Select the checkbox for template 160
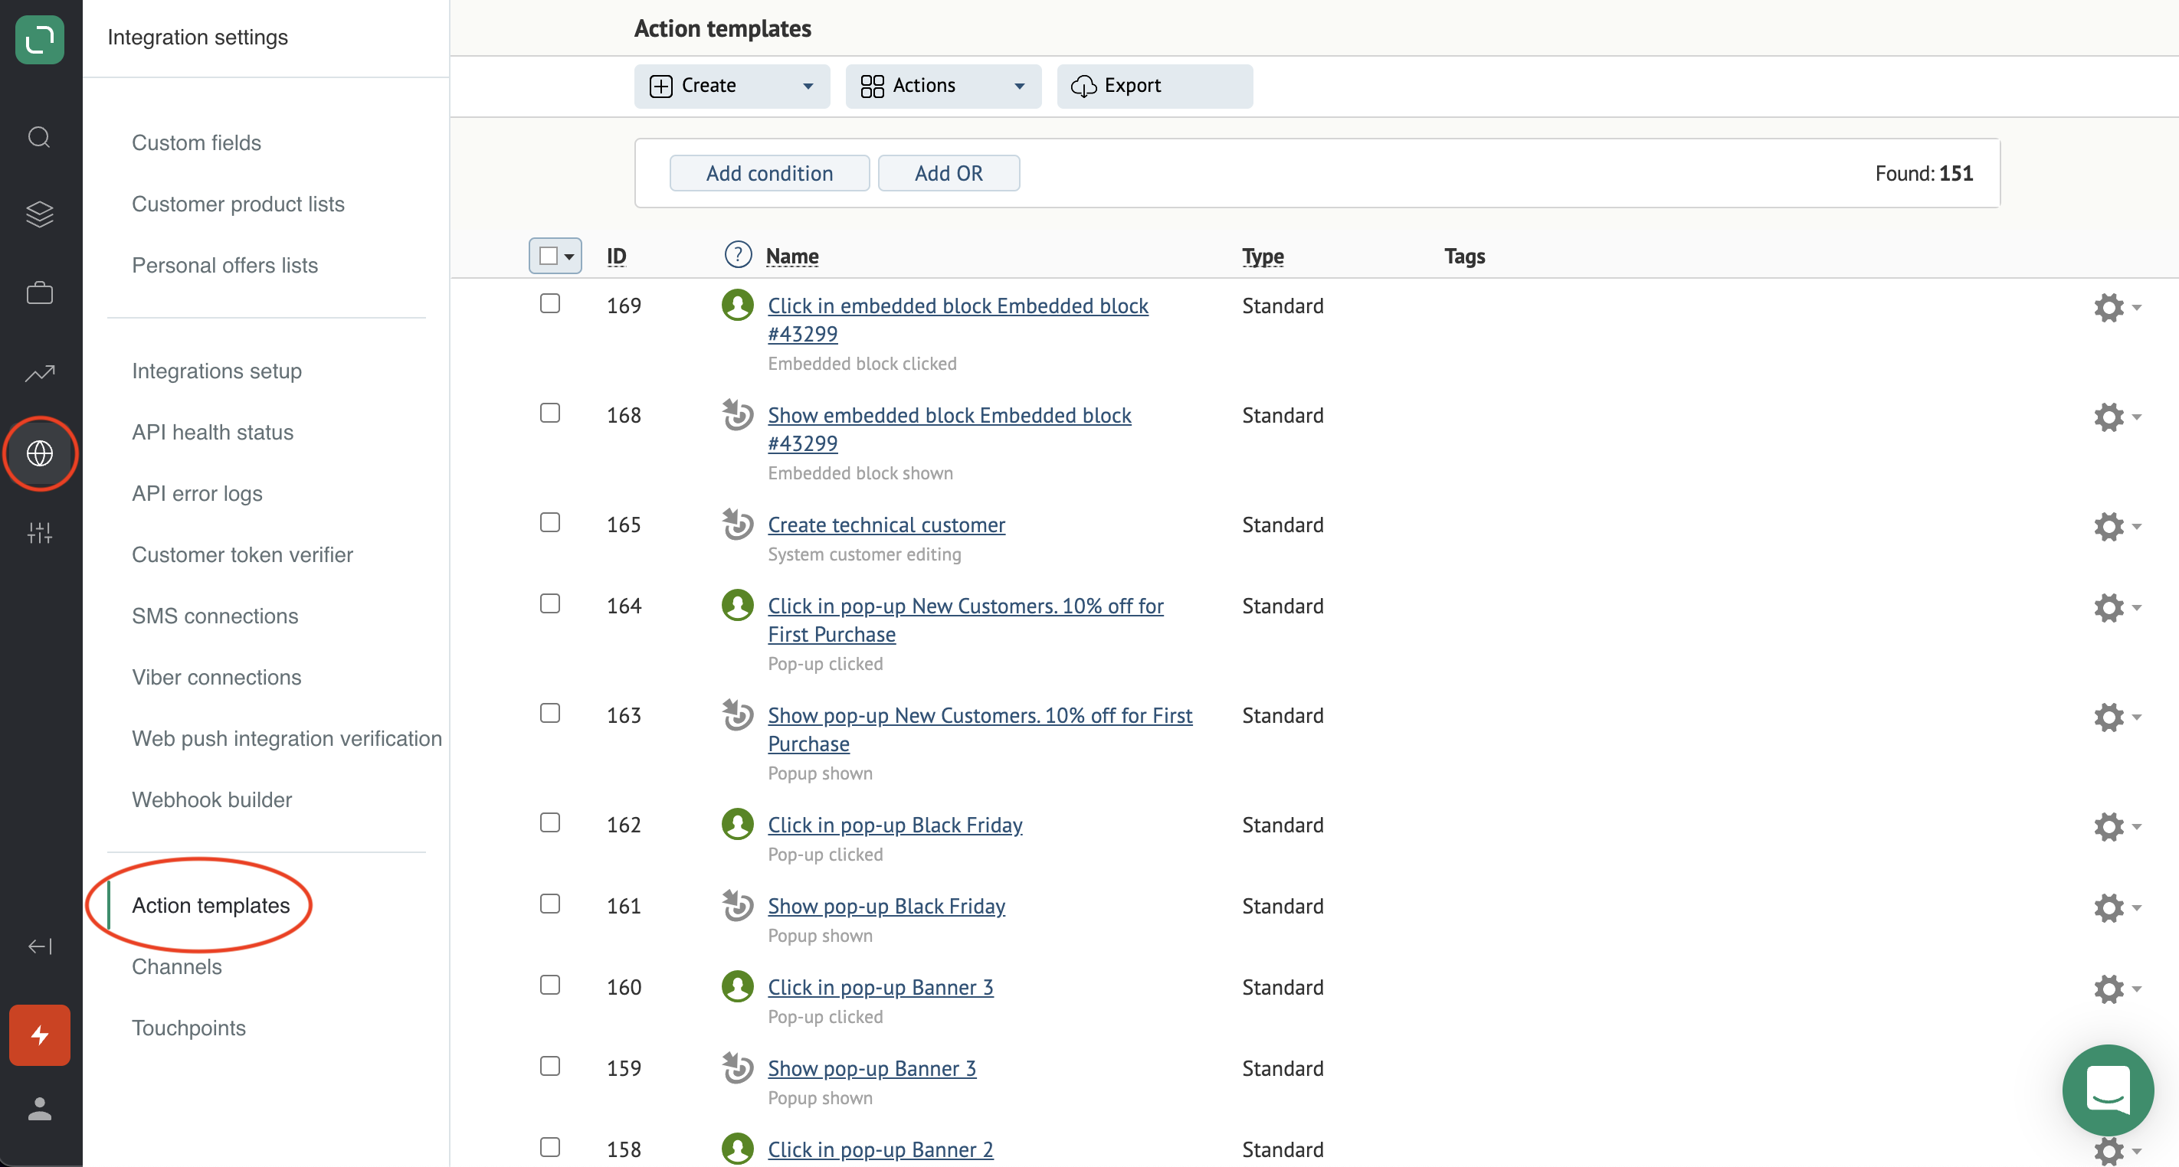 pos(550,986)
